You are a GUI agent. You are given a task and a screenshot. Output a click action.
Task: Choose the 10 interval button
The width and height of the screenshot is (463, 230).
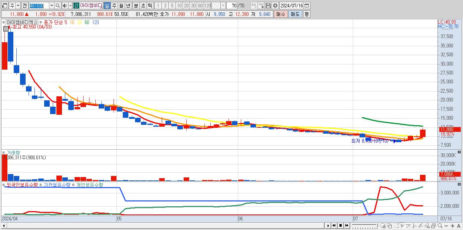(179, 6)
